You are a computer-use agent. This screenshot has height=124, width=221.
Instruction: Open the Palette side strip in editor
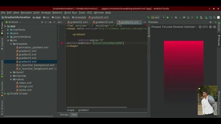149,32
